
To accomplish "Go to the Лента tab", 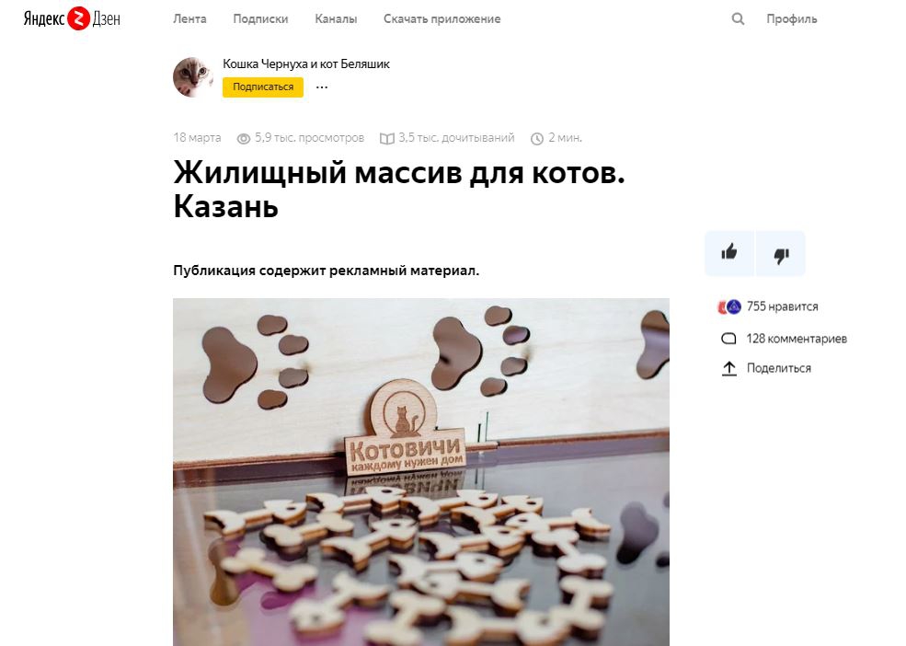I will point(189,19).
